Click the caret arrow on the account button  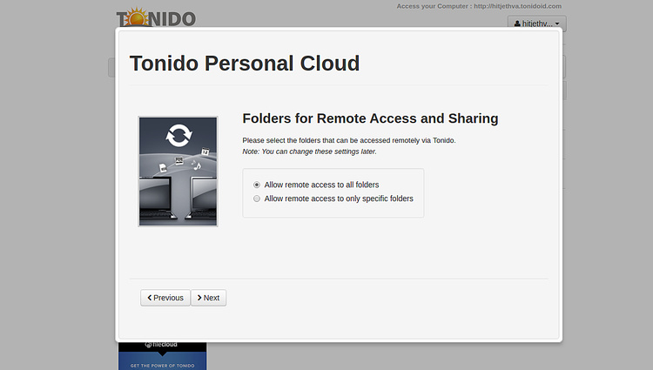(558, 24)
